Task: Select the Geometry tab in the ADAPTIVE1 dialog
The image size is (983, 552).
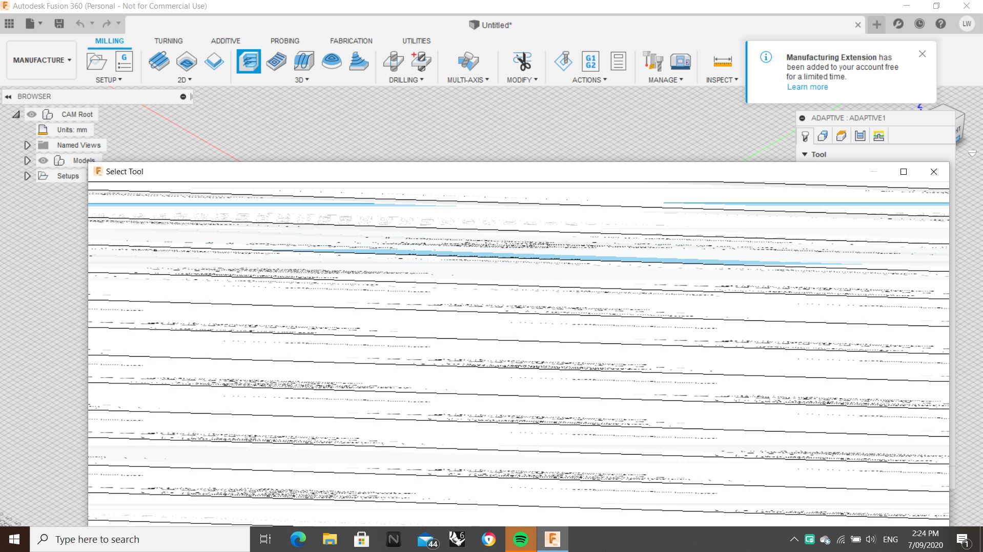Action: [x=822, y=136]
